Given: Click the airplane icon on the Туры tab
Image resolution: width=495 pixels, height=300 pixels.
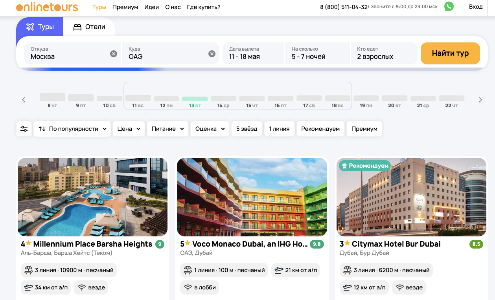Looking at the screenshot, I should pos(30,27).
